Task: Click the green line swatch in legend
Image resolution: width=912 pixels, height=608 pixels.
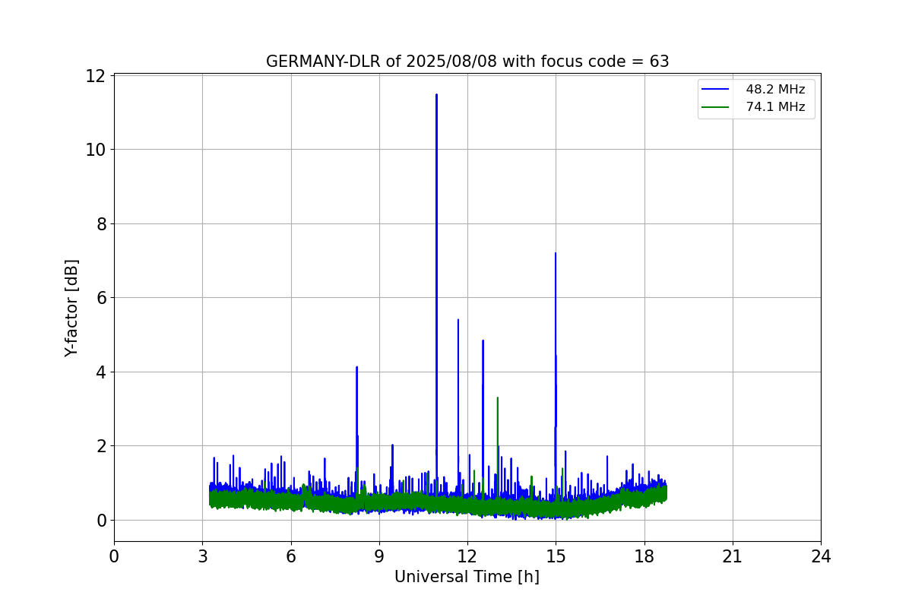Action: pyautogui.click(x=716, y=107)
